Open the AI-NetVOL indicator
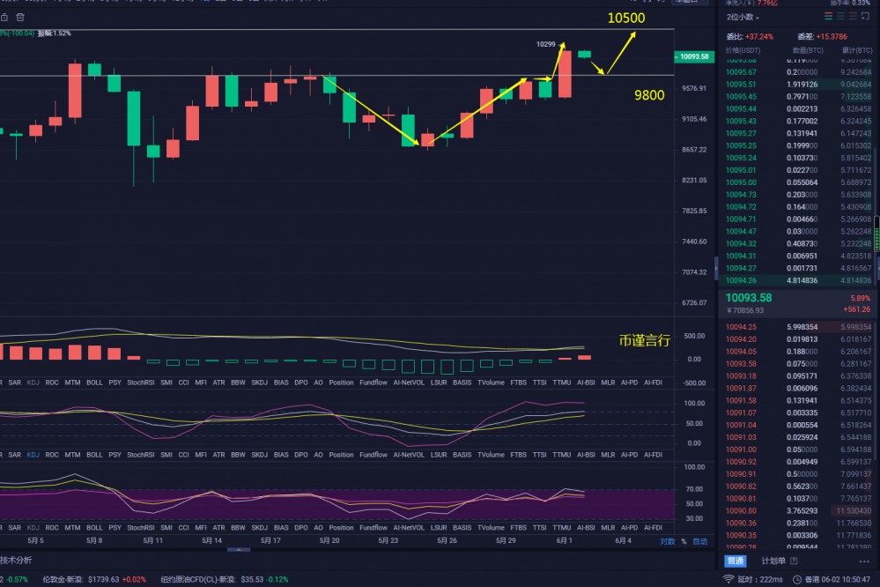Screen dimensions: 880x587 click(410, 382)
